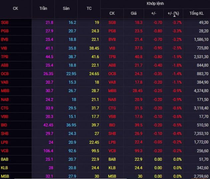Click the sort arrow under +/- (%)

pos(175,16)
